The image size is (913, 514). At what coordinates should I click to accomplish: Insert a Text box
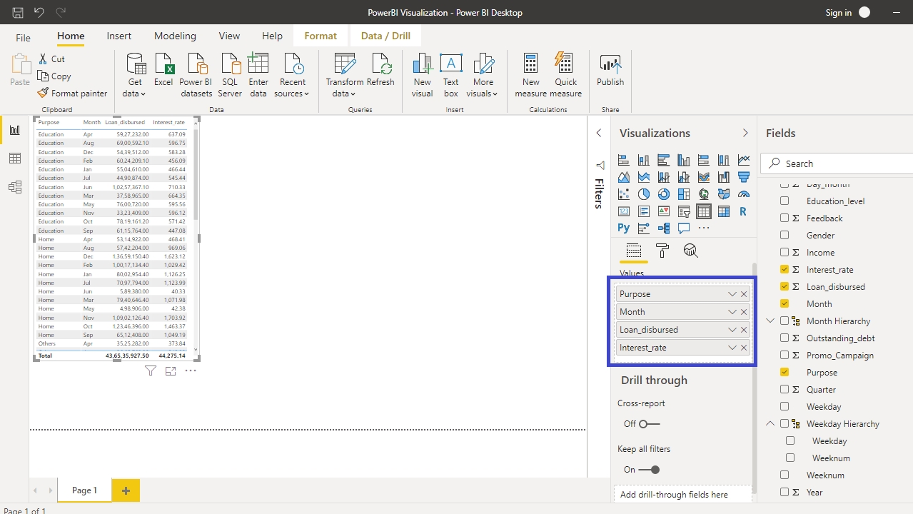coord(450,66)
